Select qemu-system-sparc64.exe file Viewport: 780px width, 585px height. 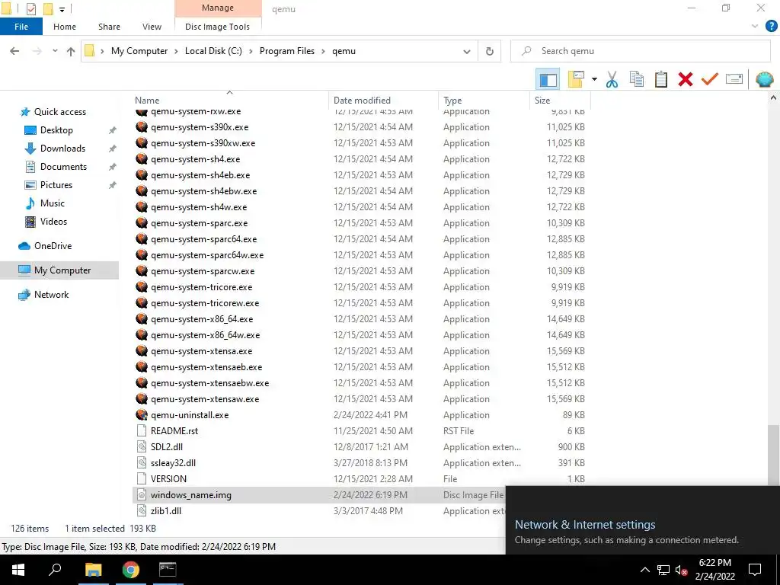tap(203, 238)
